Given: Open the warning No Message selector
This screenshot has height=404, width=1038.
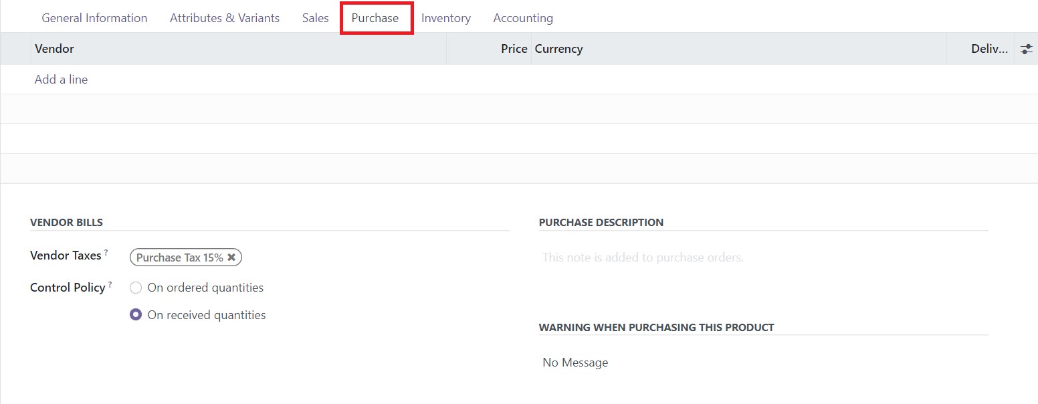Looking at the screenshot, I should tap(763, 363).
